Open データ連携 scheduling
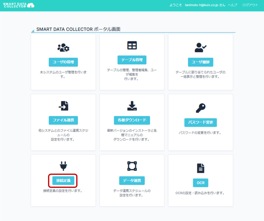Image resolution: width=264 pixels, height=221 pixels. 132,181
